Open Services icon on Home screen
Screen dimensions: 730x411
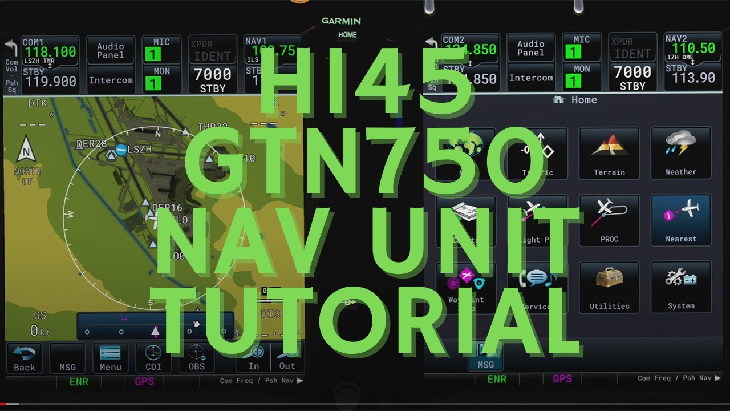coord(537,287)
